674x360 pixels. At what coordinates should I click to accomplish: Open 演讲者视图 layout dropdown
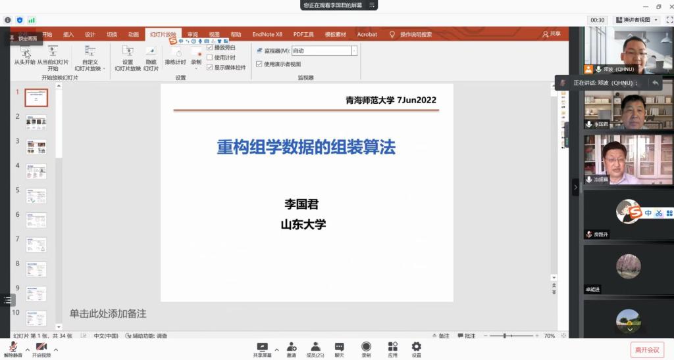click(636, 20)
